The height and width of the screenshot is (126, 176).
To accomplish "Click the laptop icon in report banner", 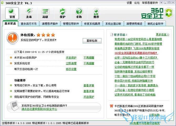I will tap(14, 107).
